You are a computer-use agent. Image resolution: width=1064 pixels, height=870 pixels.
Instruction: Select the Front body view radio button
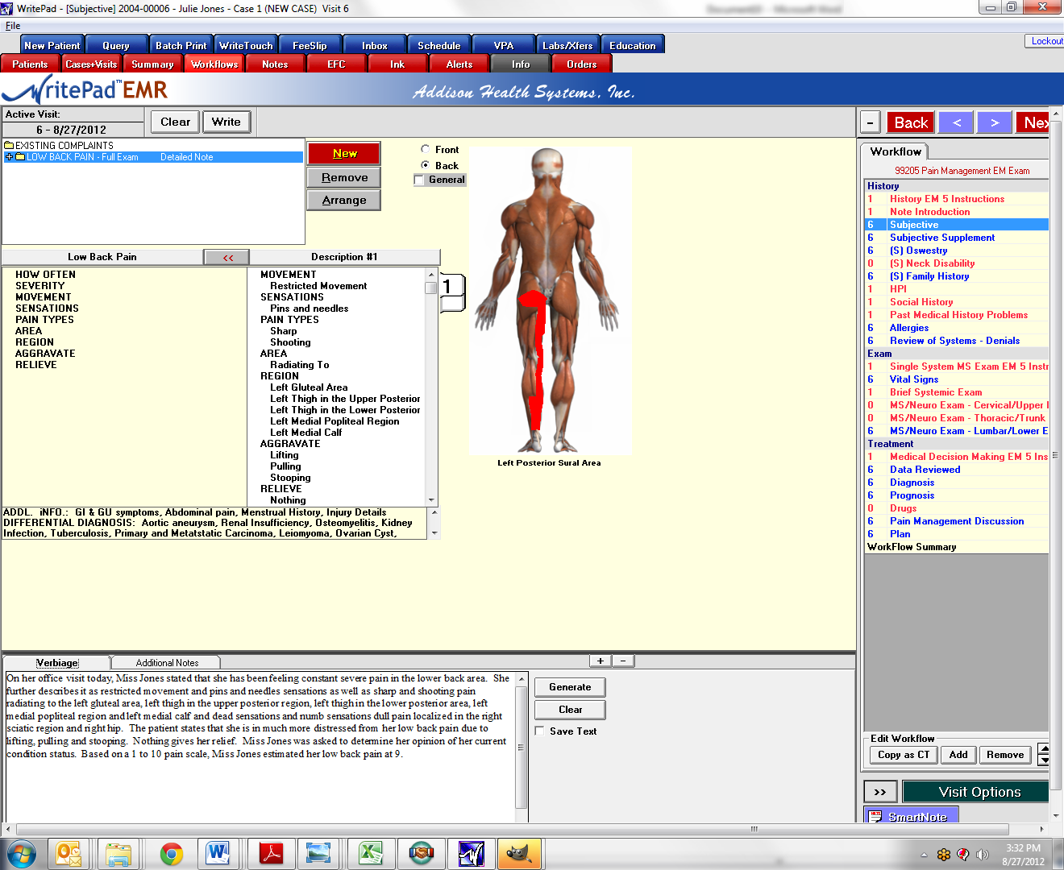(x=426, y=149)
